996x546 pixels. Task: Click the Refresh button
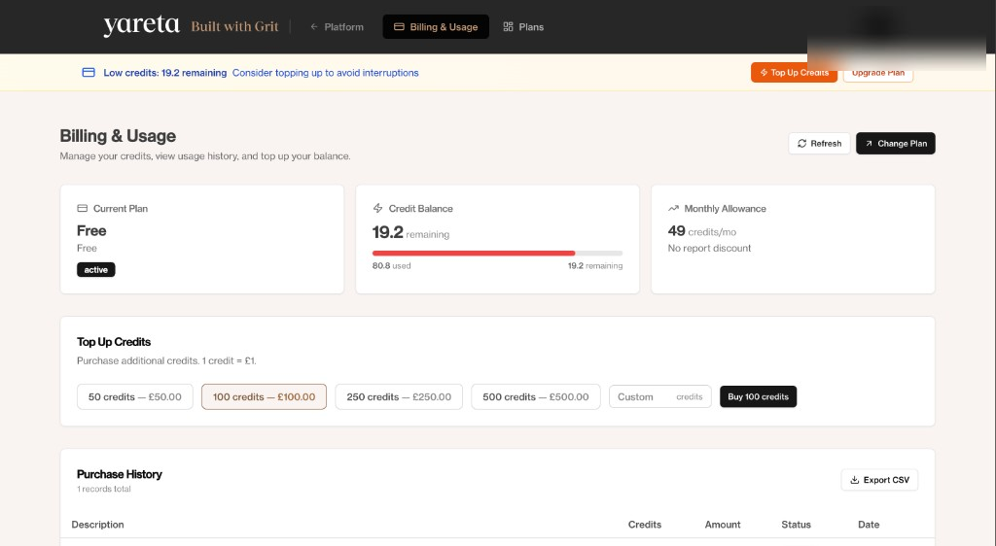pyautogui.click(x=819, y=144)
